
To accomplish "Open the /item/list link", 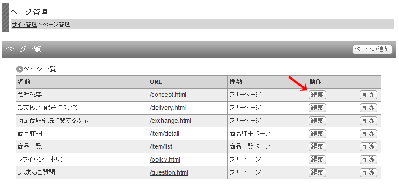I will coord(161,146).
